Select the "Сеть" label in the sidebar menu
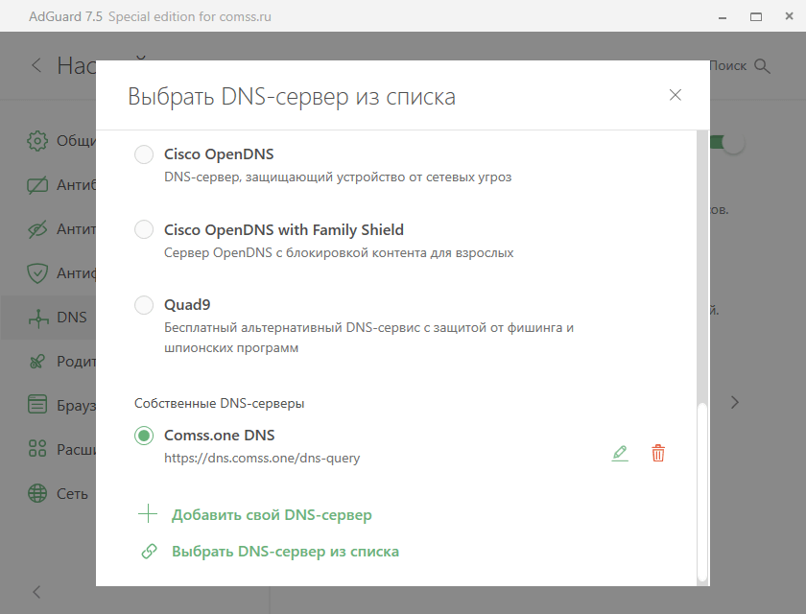 (72, 494)
